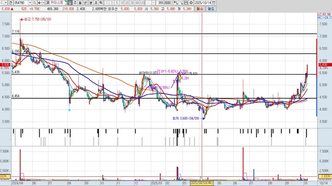Open the stock code 054780 dropdown arrow
This screenshot has width=332, height=186.
click(x=30, y=3)
